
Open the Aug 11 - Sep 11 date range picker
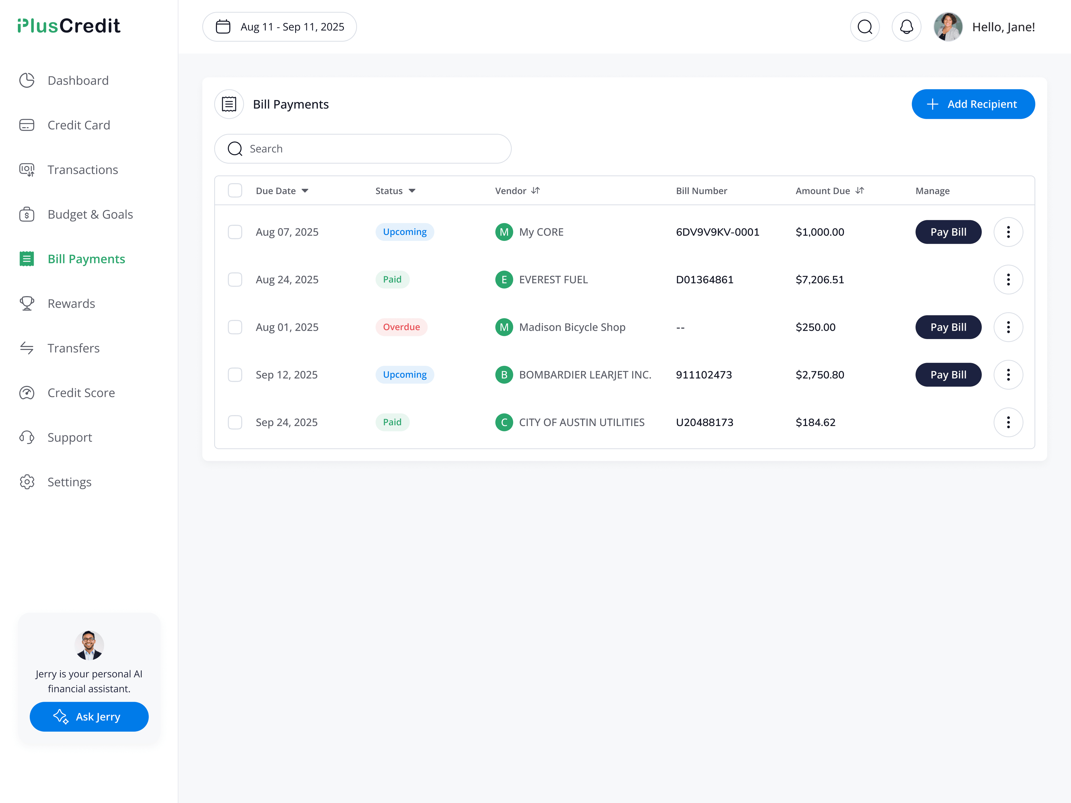(279, 26)
